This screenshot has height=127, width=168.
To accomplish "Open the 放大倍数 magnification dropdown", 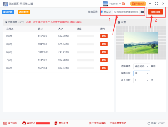I will point(141,80).
